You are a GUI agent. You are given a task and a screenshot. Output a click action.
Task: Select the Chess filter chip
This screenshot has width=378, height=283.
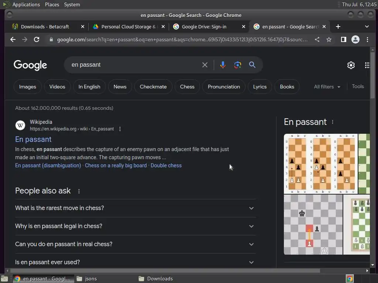[x=187, y=87]
